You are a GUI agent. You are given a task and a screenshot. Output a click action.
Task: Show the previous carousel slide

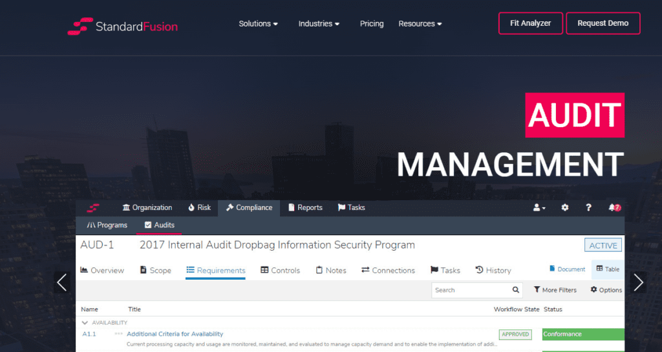(x=62, y=282)
